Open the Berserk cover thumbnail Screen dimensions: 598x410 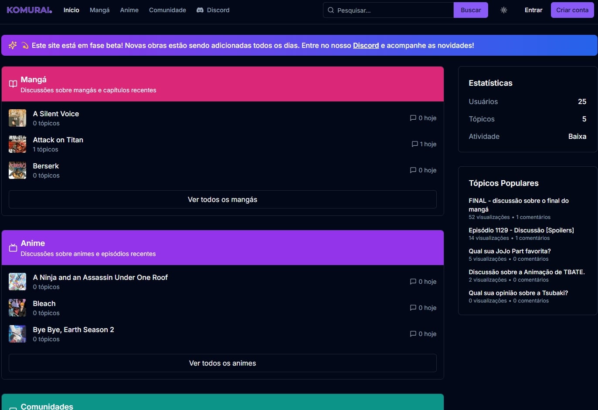[x=17, y=170]
